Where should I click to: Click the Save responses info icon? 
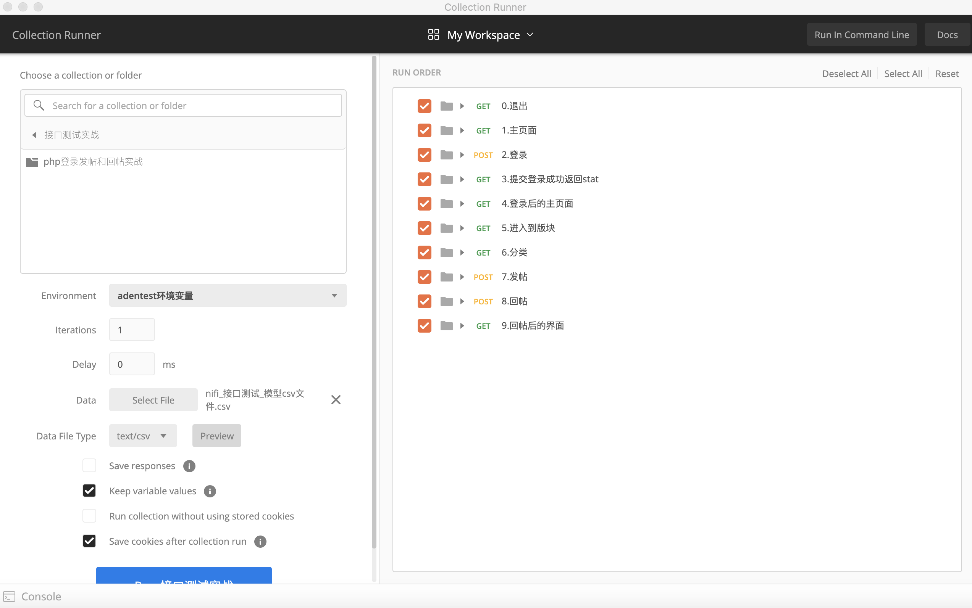click(189, 466)
